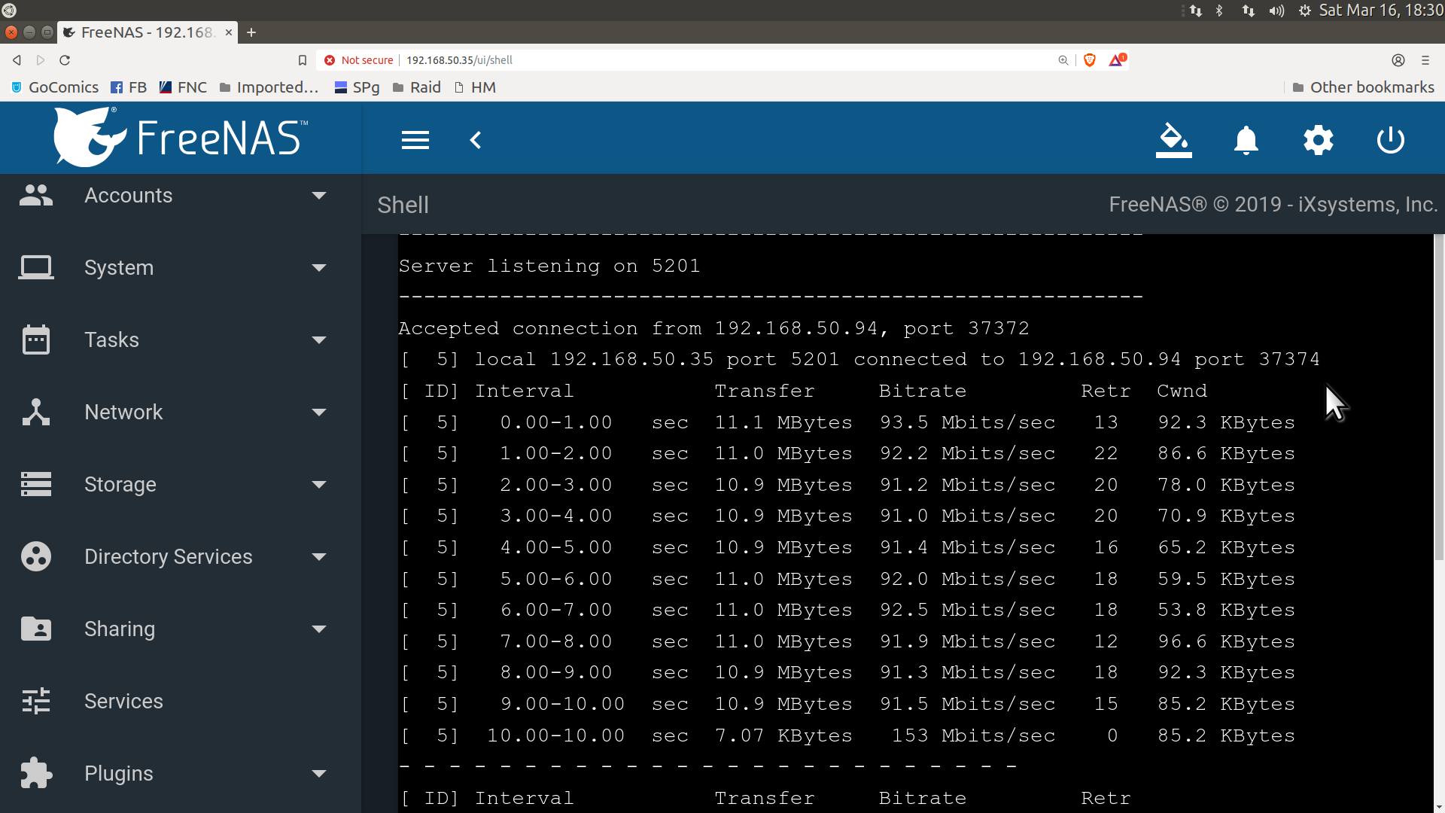Click the power icon
The height and width of the screenshot is (813, 1445).
click(x=1391, y=140)
